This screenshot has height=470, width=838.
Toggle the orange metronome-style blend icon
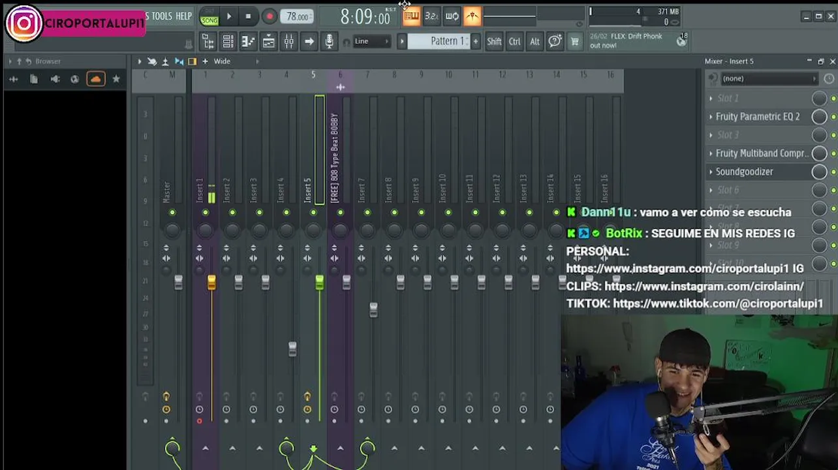point(472,16)
